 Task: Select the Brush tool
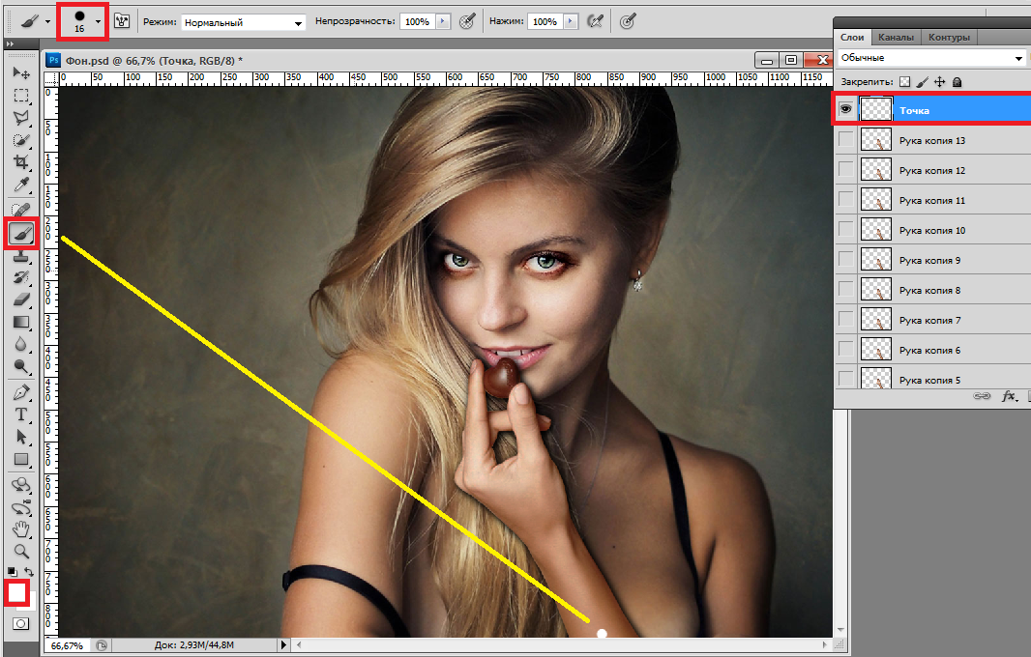20,234
